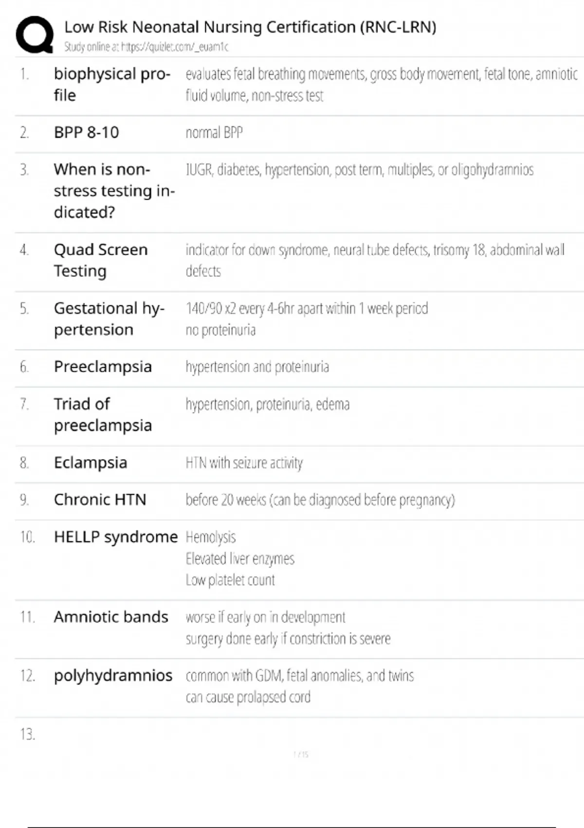This screenshot has height=828, width=584.
Task: Click the Eclampsia term
Action: coord(91,462)
